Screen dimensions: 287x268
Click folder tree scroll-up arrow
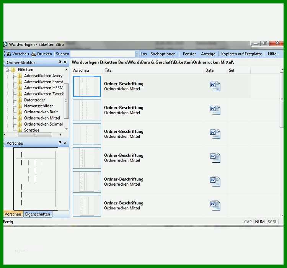pyautogui.click(x=67, y=70)
